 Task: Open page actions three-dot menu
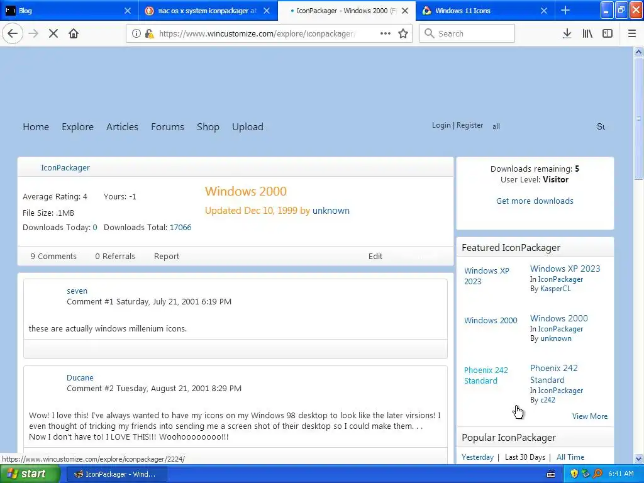coord(386,34)
